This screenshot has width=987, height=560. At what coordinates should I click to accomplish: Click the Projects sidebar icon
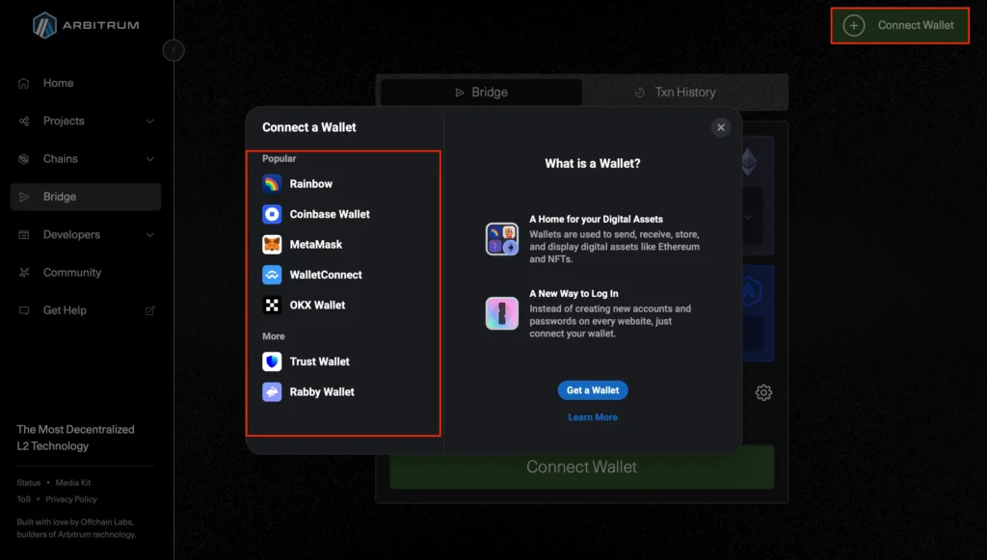point(24,120)
